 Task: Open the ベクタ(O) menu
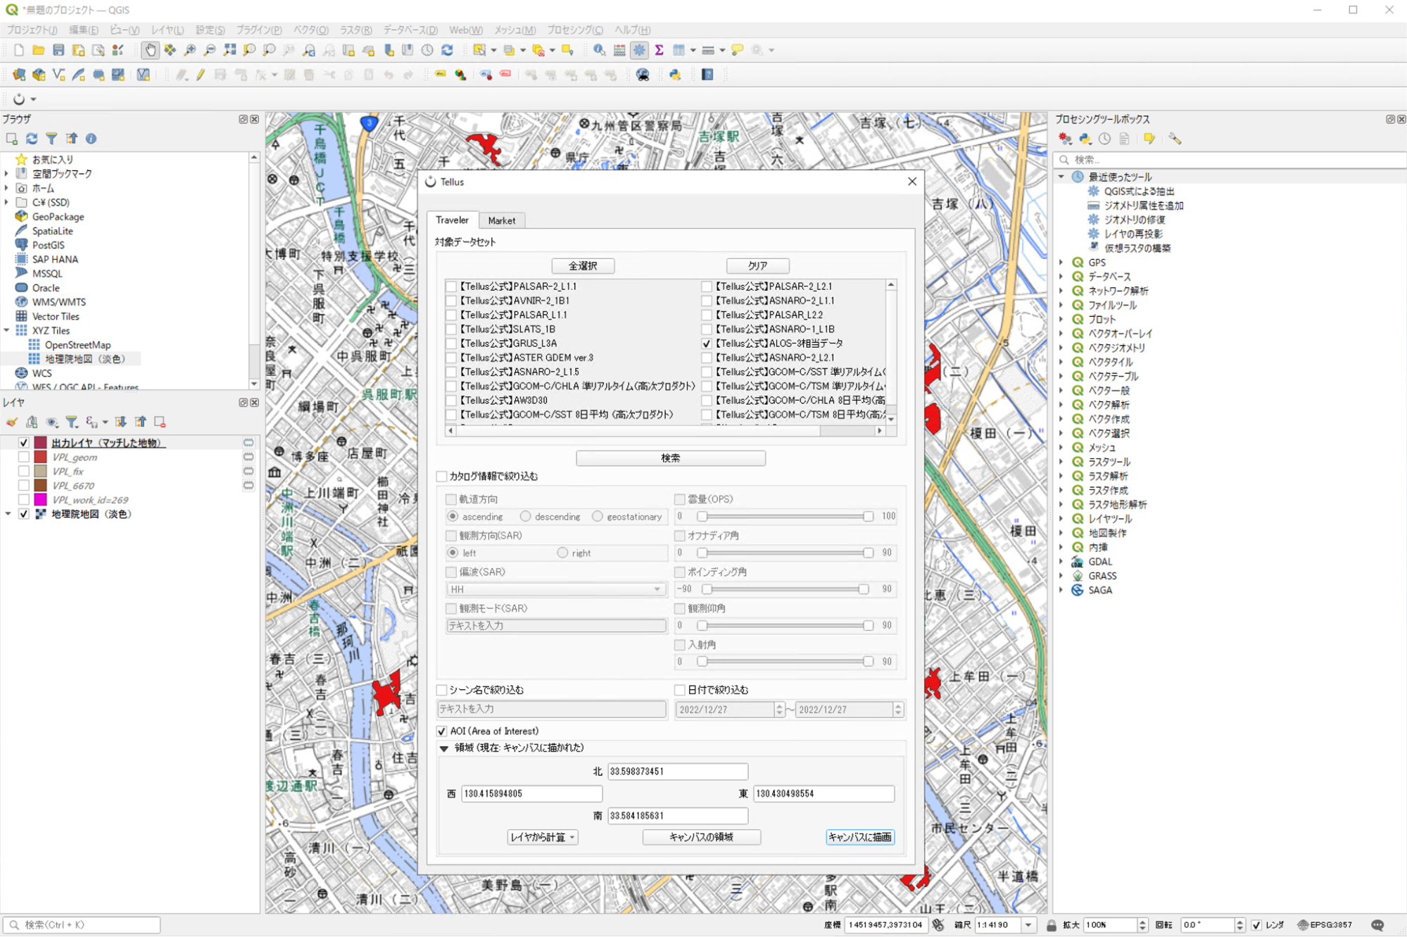[x=310, y=30]
